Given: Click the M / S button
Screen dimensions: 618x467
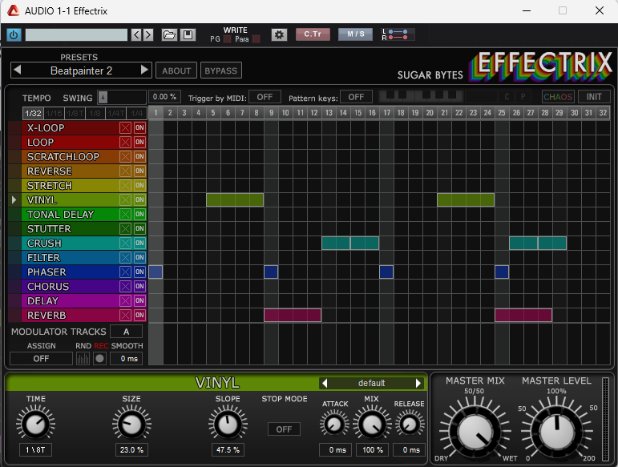Looking at the screenshot, I should pos(356,34).
